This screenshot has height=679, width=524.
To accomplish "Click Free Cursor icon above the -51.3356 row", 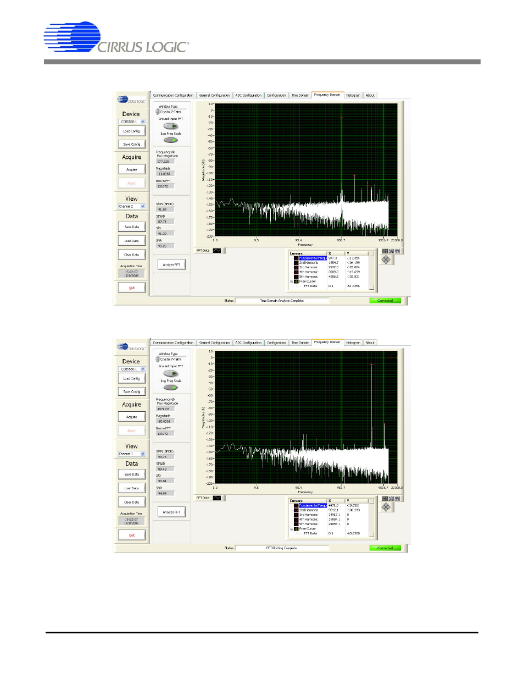I will [x=296, y=281].
